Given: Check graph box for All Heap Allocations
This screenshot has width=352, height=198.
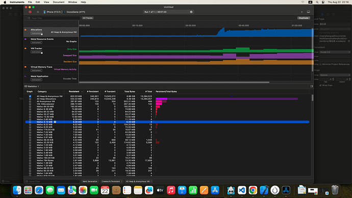Looking at the screenshot, I should [x=30, y=99].
